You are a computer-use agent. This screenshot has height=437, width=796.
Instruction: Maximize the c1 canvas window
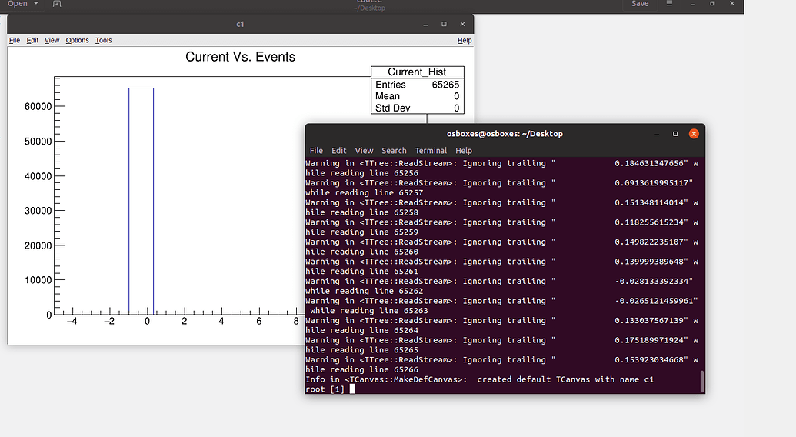444,25
